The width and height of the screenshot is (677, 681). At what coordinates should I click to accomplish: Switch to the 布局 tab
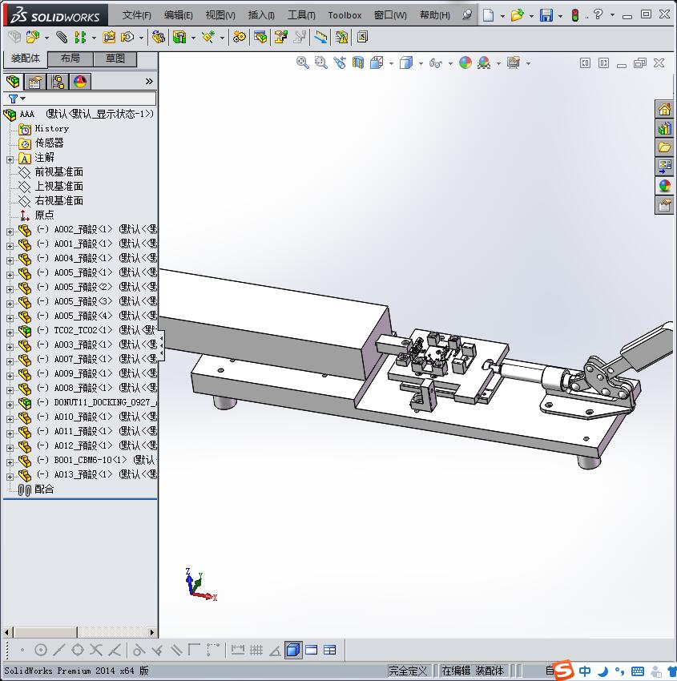pyautogui.click(x=70, y=58)
